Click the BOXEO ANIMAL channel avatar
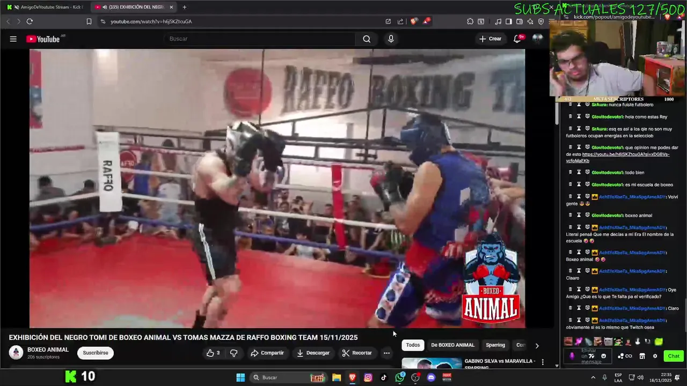The image size is (687, 386). (16, 353)
